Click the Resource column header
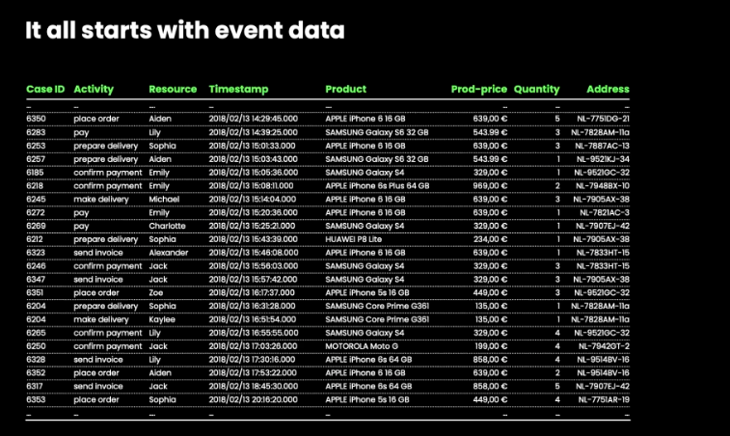The width and height of the screenshot is (730, 436). point(173,89)
